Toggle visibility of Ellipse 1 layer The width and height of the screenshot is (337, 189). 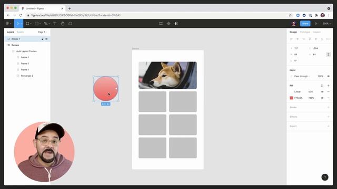[46, 39]
